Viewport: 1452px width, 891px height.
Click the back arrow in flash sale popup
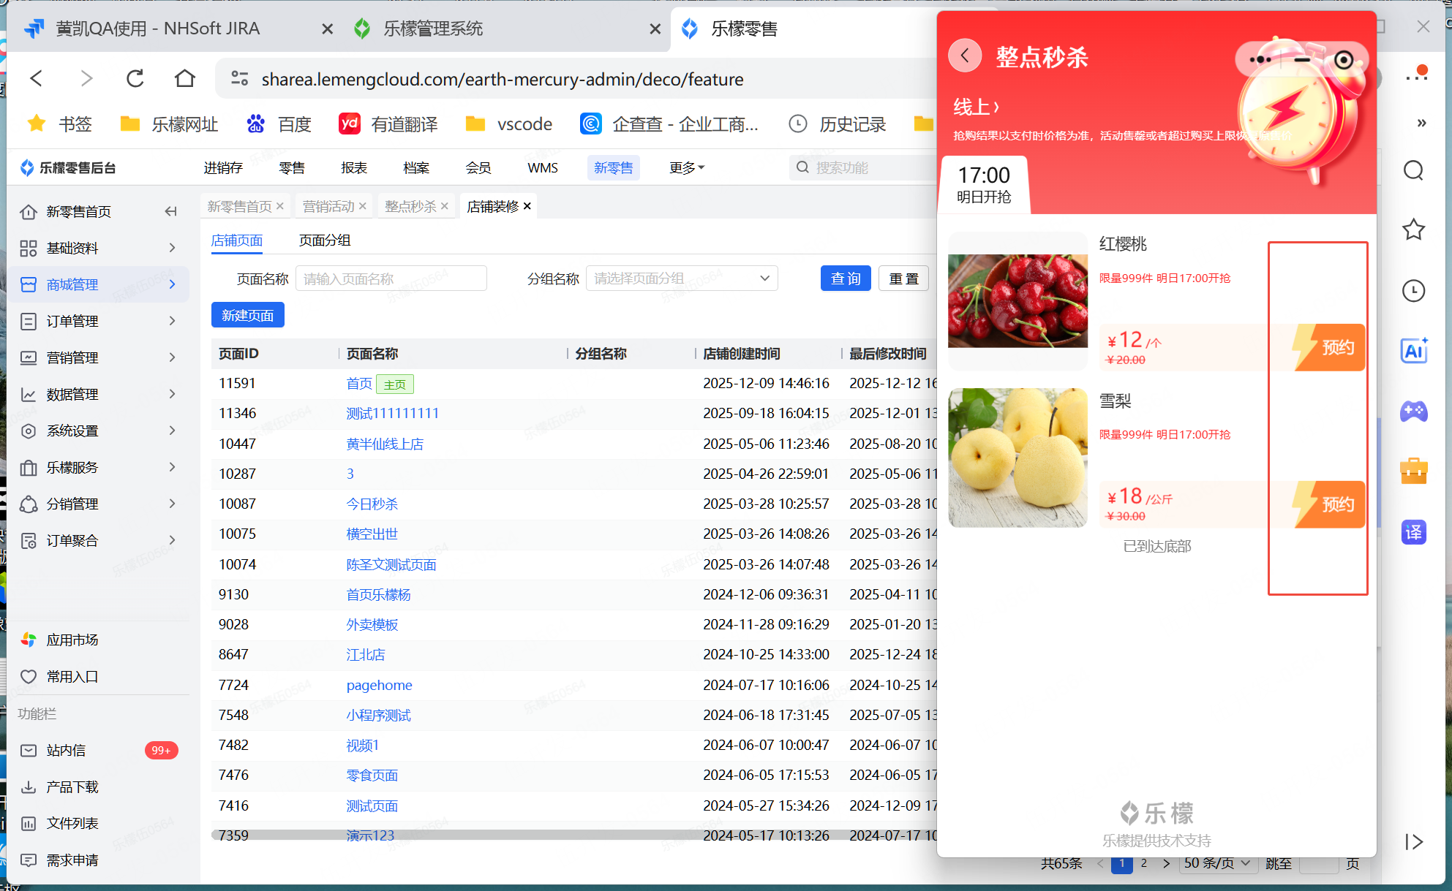tap(965, 56)
